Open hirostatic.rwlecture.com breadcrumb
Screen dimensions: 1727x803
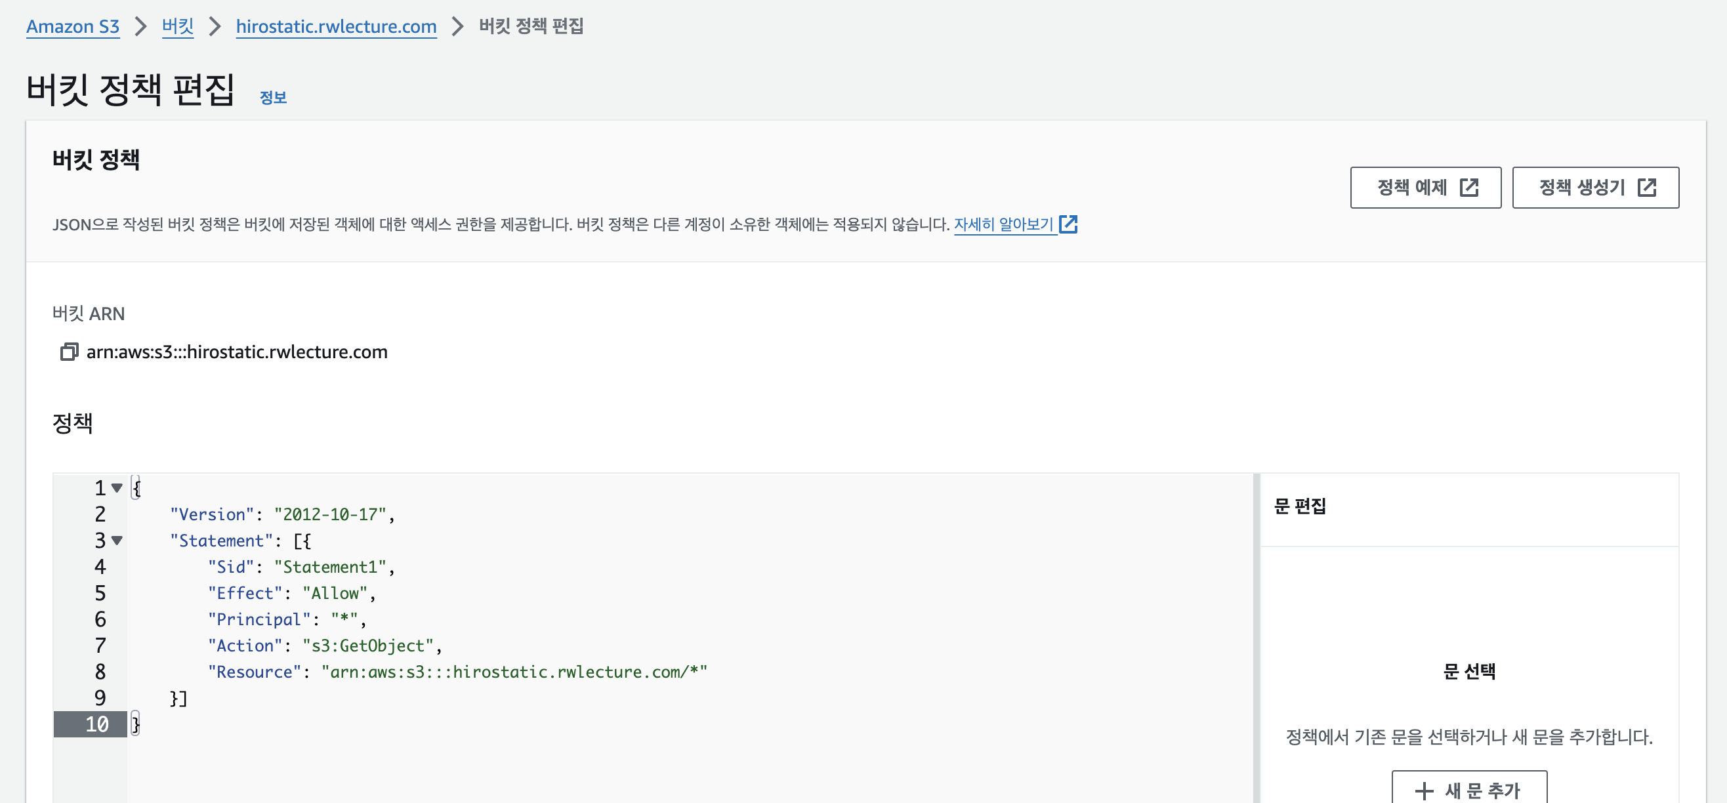[x=336, y=26]
